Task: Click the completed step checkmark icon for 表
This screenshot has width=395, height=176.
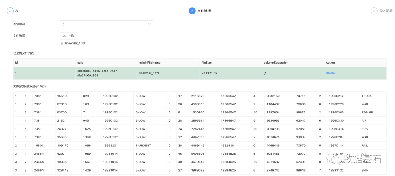Action: pos(10,11)
